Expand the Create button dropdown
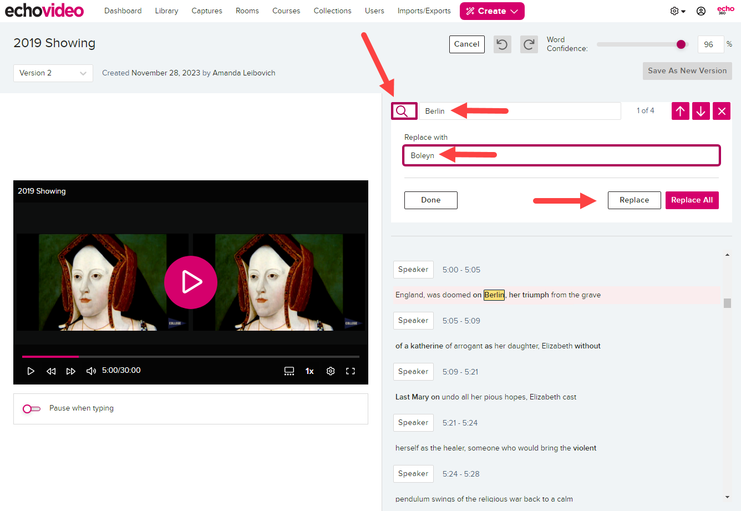Screen dimensions: 741x511 tap(513, 11)
